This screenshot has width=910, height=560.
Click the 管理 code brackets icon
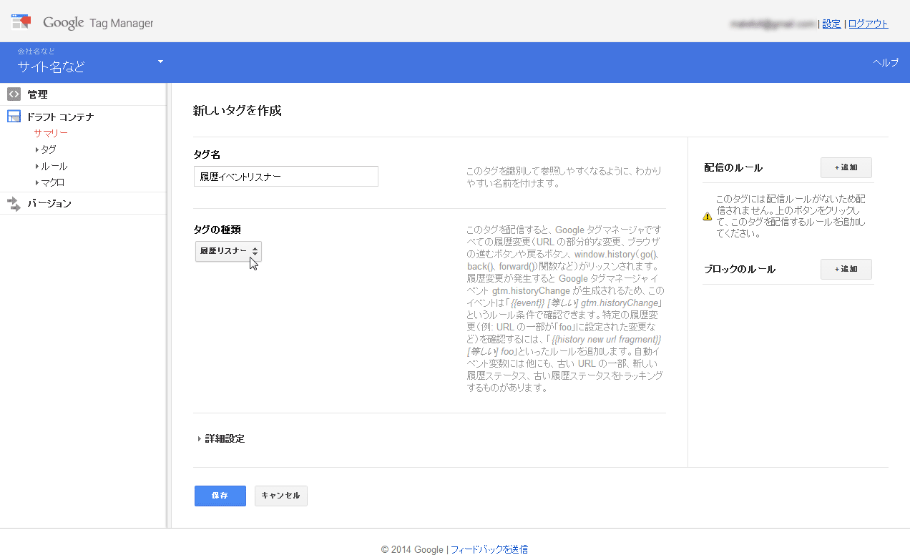[x=14, y=94]
